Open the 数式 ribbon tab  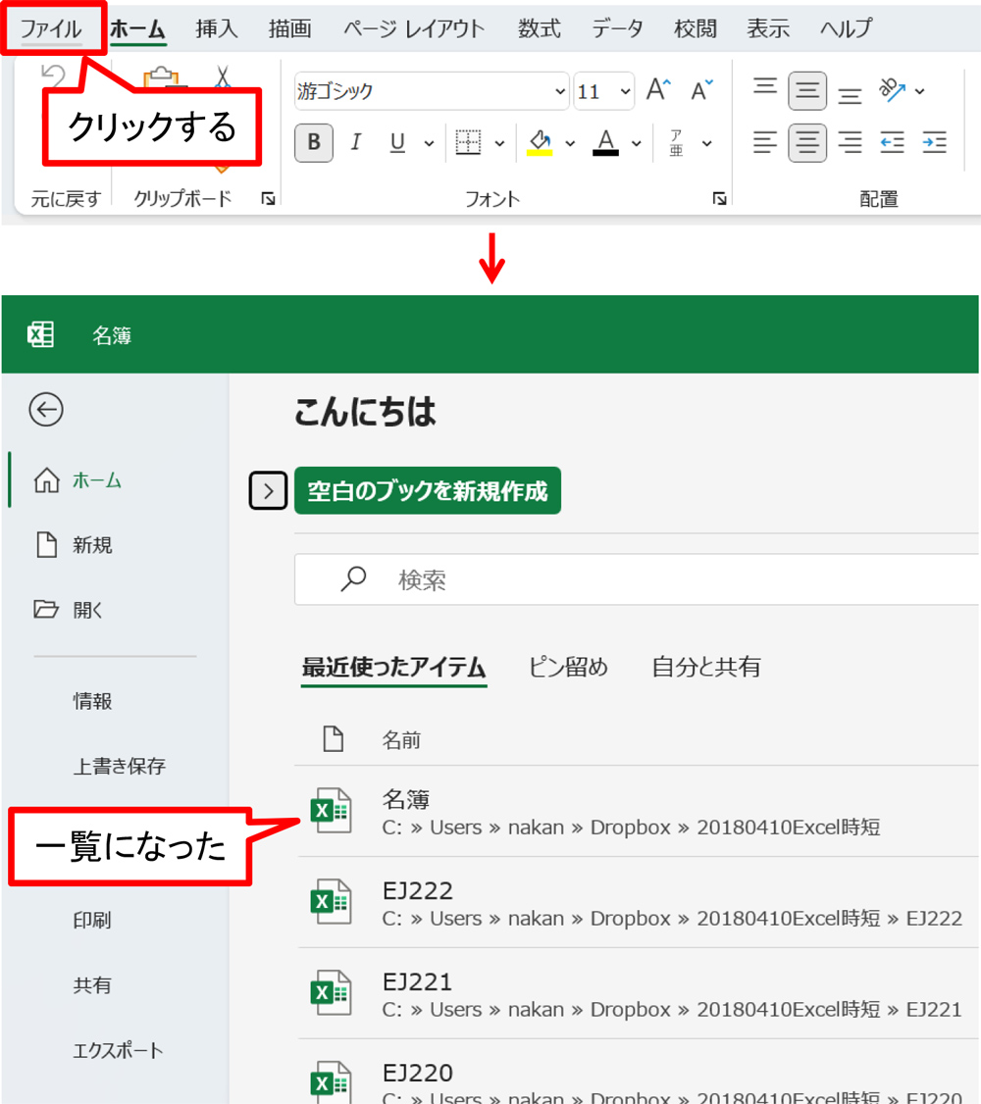(x=539, y=28)
